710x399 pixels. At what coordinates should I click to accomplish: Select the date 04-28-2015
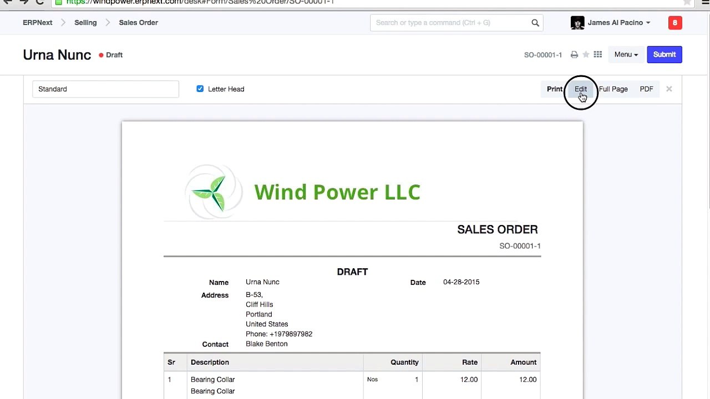(461, 282)
